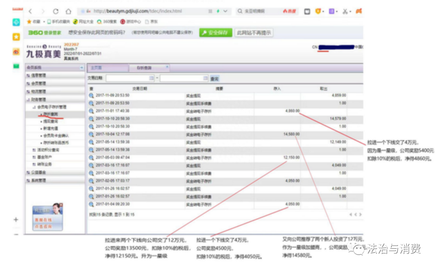This screenshot has height=268, width=435.
Task: Click the 存入 column header
Action: (277, 89)
